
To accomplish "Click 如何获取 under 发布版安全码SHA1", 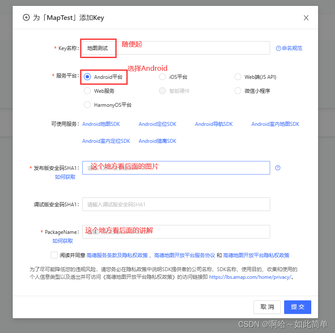I will [65, 177].
